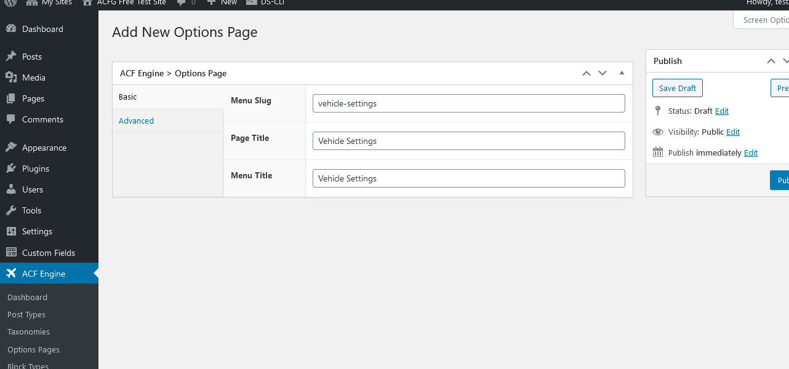Open the Plugins plug icon
Viewport: 789px width, 369px height.
pos(11,169)
